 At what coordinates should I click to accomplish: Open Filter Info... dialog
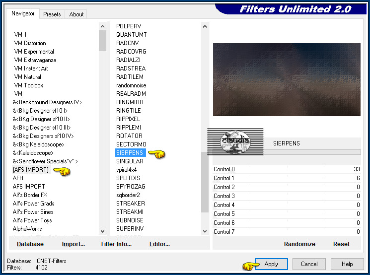116,244
